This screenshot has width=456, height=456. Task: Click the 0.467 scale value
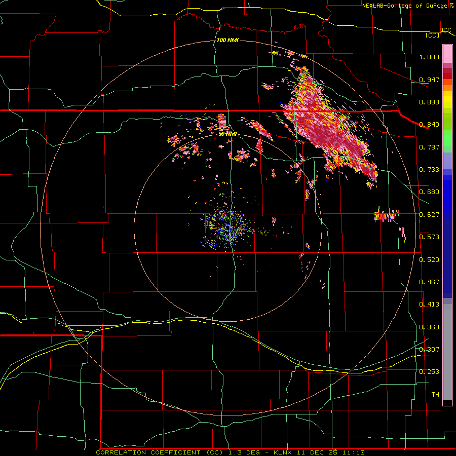coord(429,282)
